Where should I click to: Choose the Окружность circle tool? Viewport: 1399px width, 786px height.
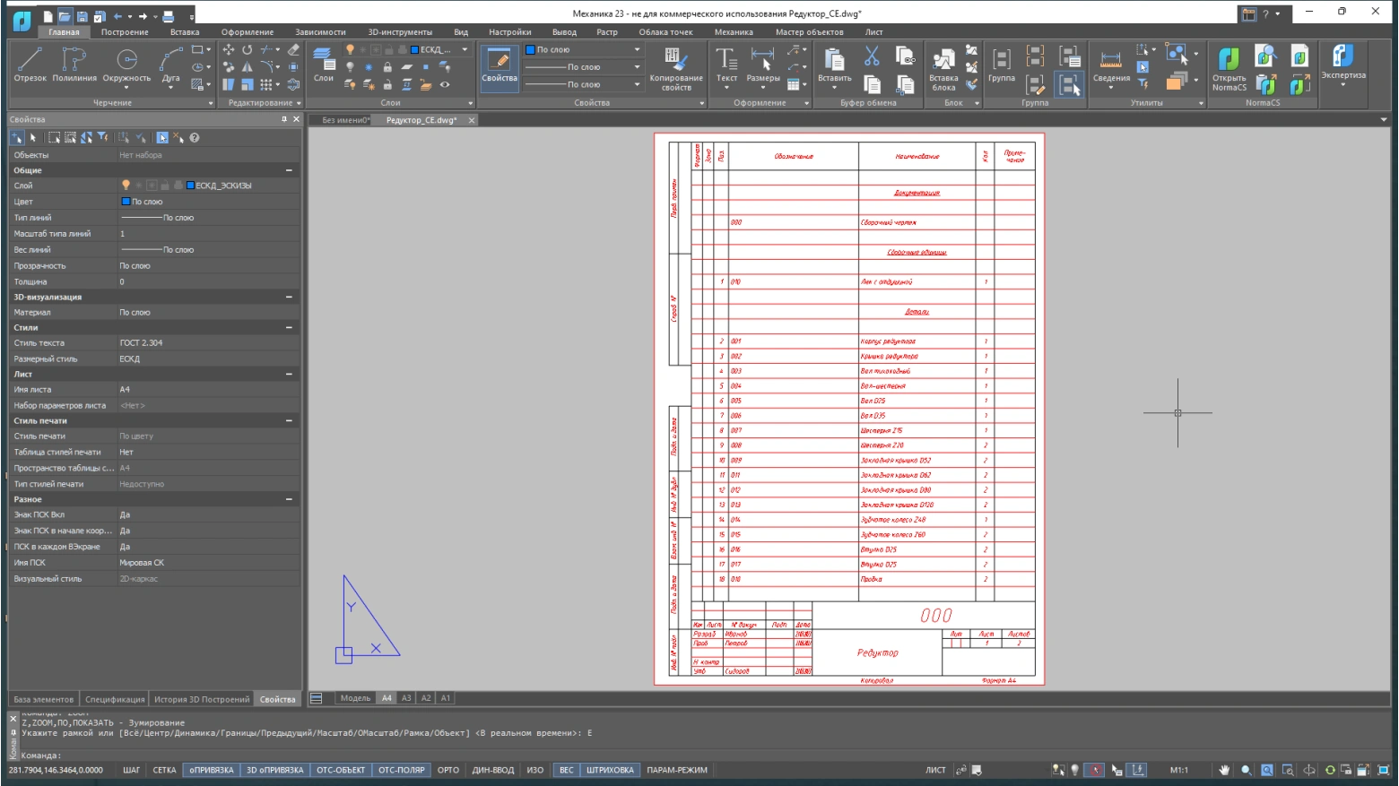[x=126, y=65]
